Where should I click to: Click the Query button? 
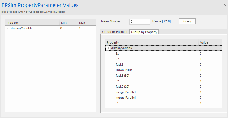(187, 21)
